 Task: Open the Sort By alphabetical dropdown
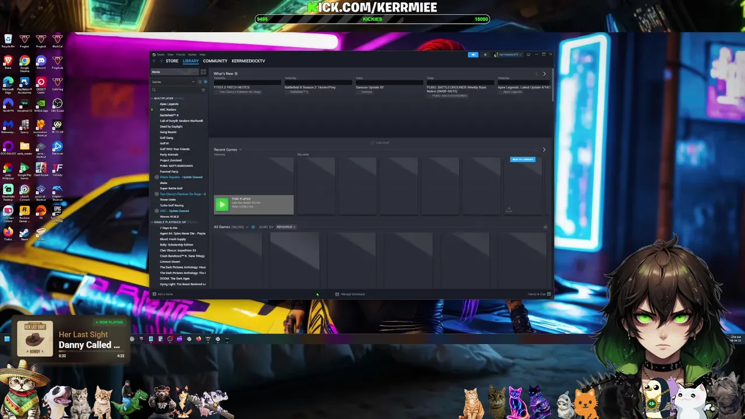[286, 227]
